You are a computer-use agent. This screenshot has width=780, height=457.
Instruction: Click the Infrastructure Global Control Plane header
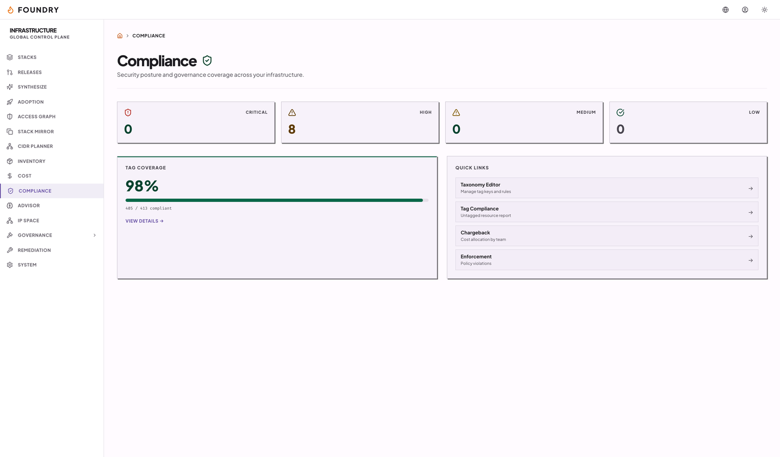pos(40,33)
